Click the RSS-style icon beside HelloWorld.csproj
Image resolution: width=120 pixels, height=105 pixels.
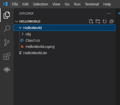(22, 47)
